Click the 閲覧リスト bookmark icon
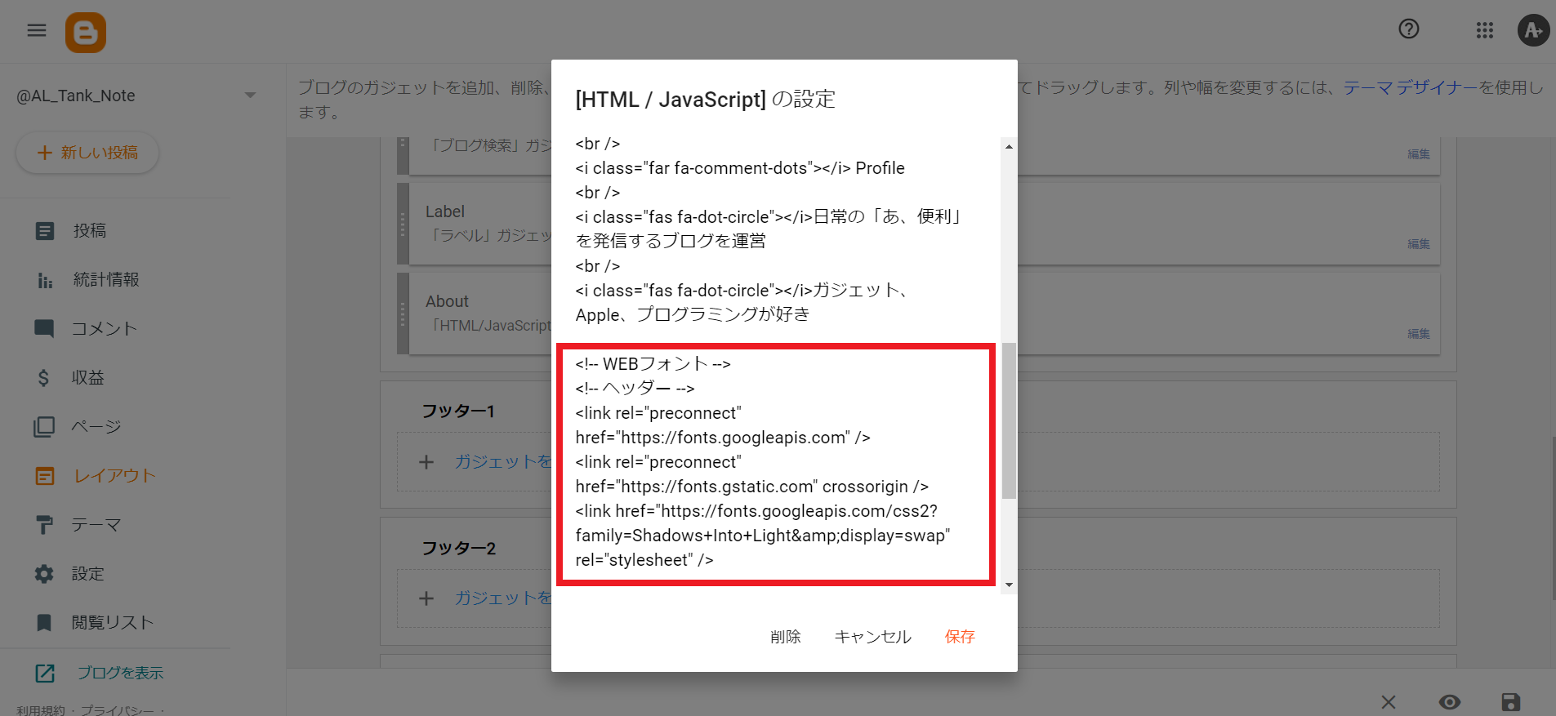The image size is (1556, 716). click(x=44, y=623)
